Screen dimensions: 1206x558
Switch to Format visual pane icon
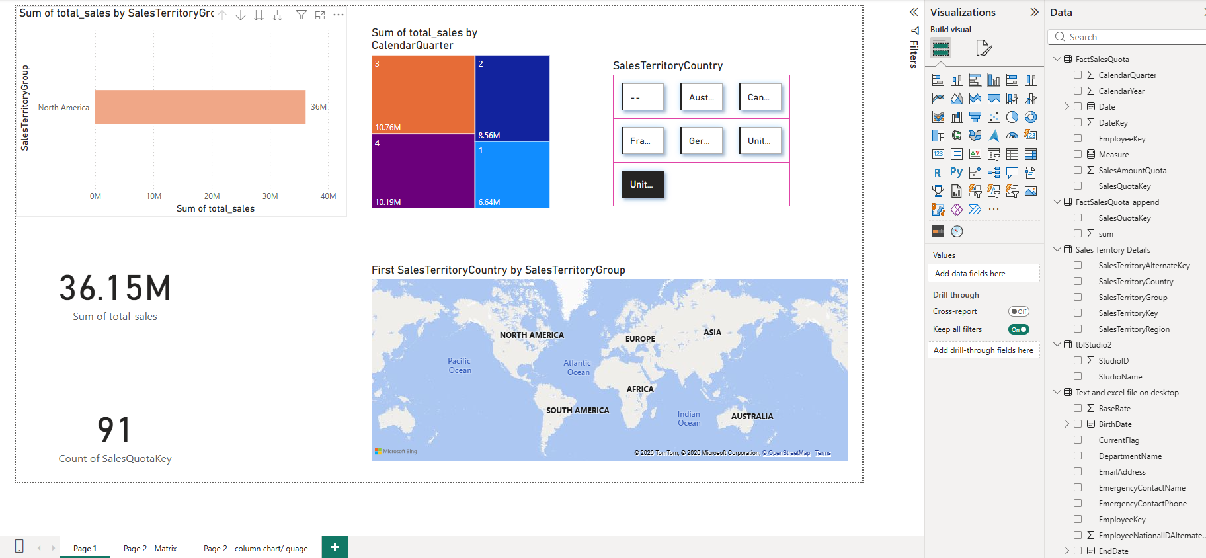click(983, 48)
